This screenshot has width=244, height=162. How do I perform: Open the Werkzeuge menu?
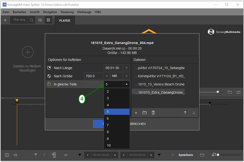84,12
